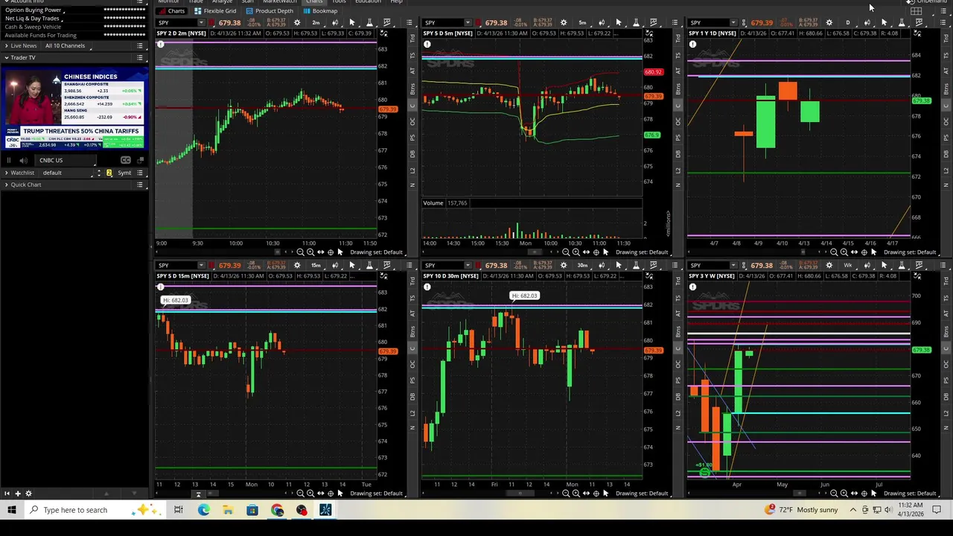Select pan tool under SPY 2D 2m chart
Image resolution: width=953 pixels, height=536 pixels.
(321, 252)
